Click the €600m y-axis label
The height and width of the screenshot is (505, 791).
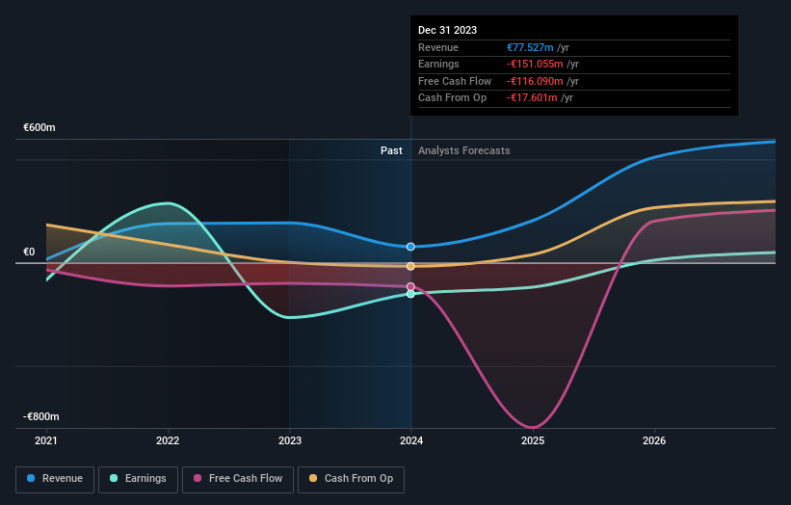tap(40, 127)
